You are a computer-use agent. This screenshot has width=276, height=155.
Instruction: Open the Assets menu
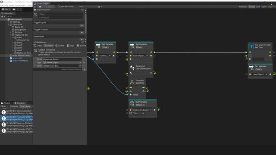tap(11, 6)
